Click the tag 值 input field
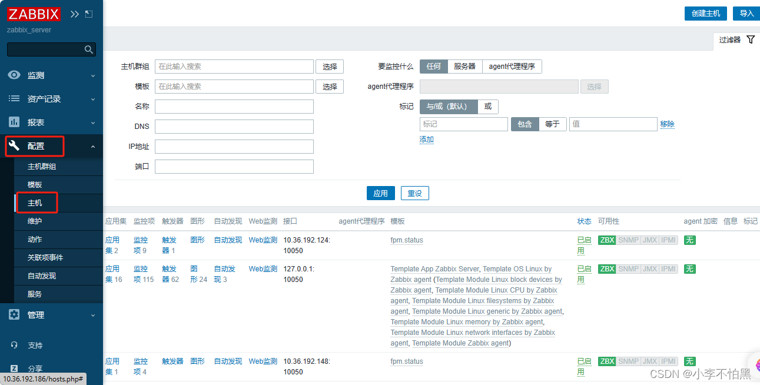The image size is (760, 385). [x=613, y=124]
